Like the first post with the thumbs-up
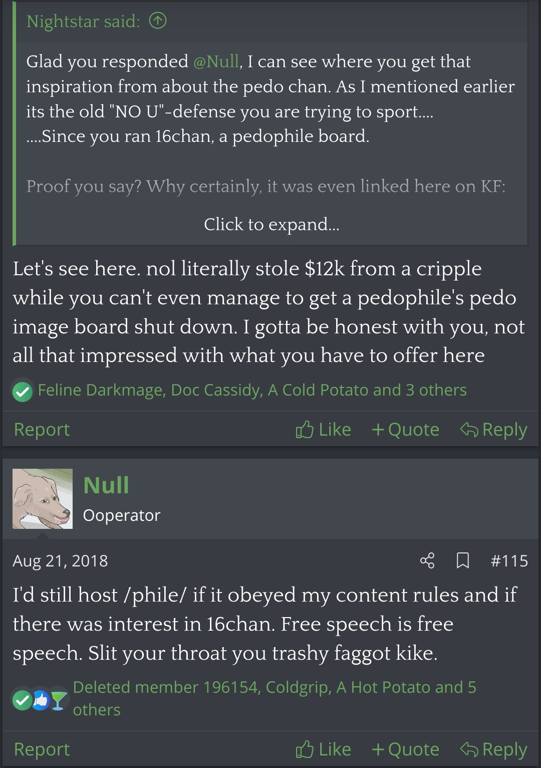Viewport: 541px width, 768px height. point(323,430)
